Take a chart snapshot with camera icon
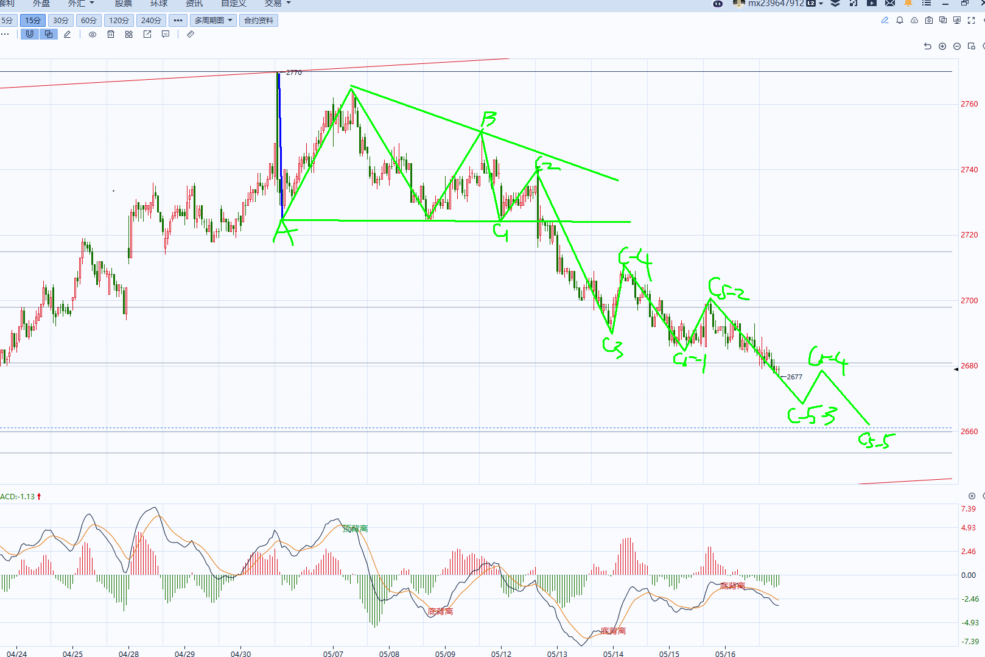The height and width of the screenshot is (657, 985). tap(929, 20)
